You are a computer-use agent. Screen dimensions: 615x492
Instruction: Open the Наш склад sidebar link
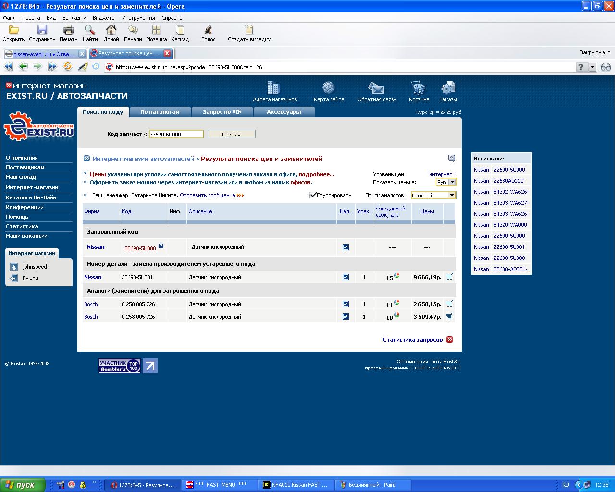21,177
